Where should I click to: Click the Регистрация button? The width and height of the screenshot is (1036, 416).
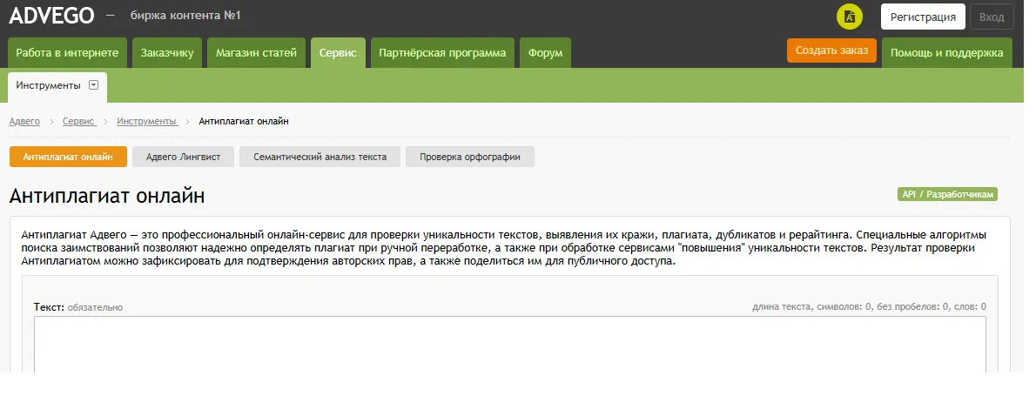[x=923, y=17]
